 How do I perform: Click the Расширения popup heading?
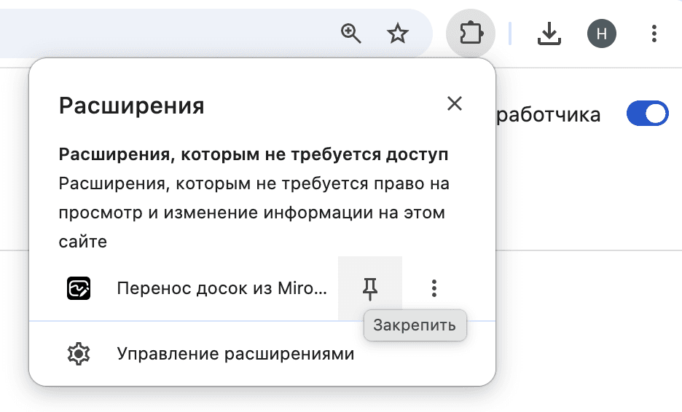point(131,106)
